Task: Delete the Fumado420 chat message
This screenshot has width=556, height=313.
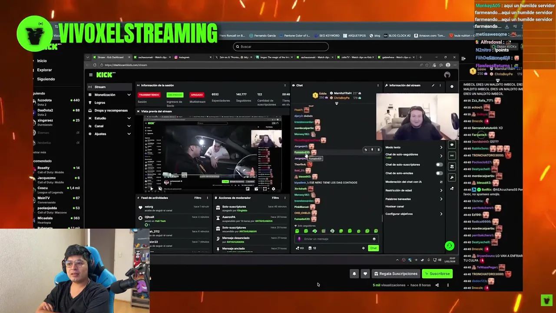Action: (x=378, y=150)
